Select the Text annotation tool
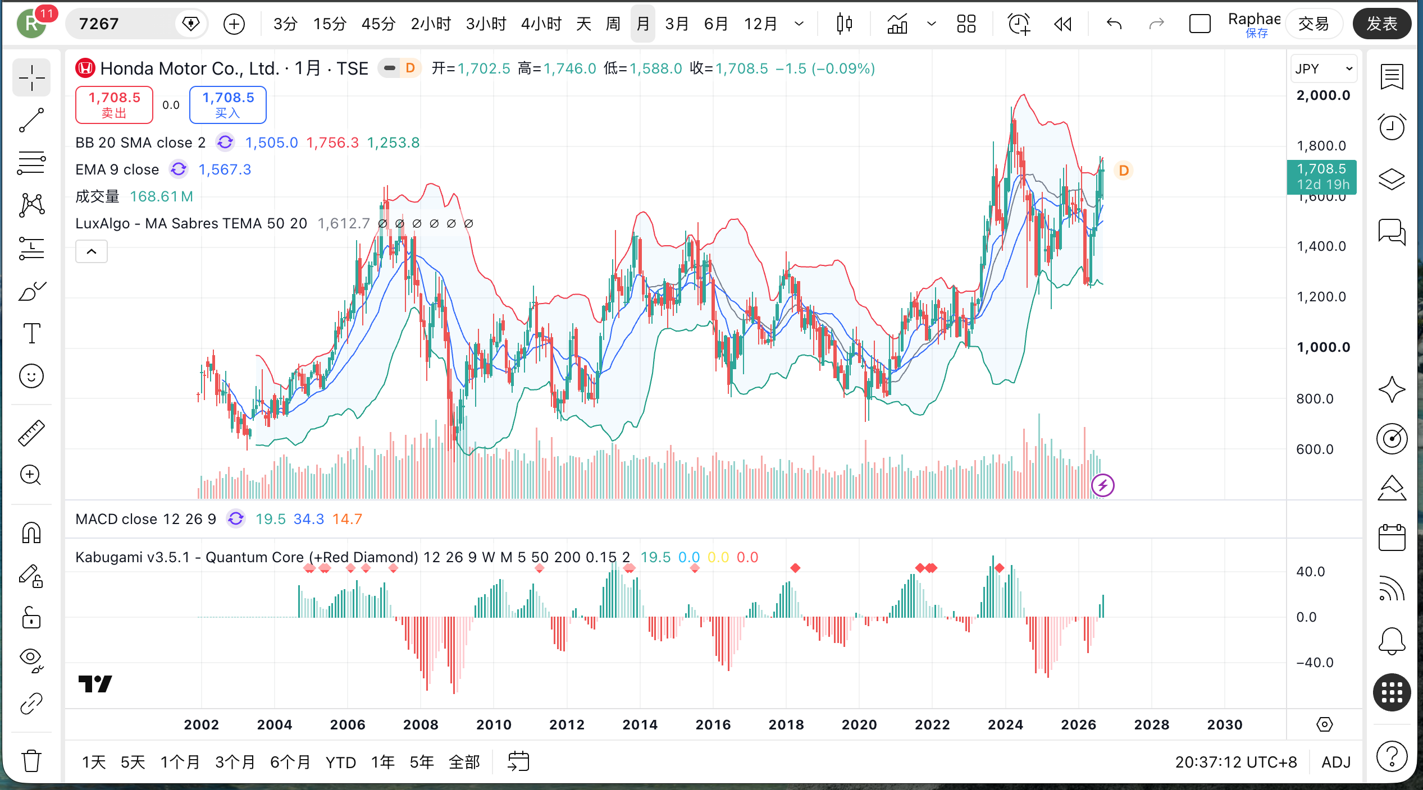 click(x=31, y=333)
